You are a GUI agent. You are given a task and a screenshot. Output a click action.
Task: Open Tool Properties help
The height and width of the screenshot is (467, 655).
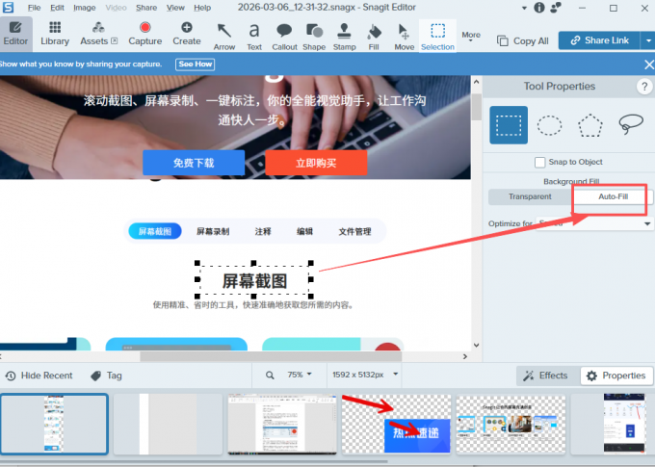(644, 87)
